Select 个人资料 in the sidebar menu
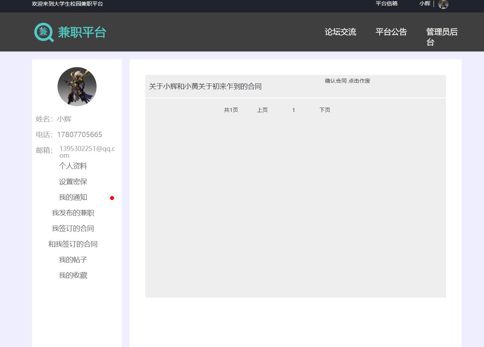 (73, 166)
